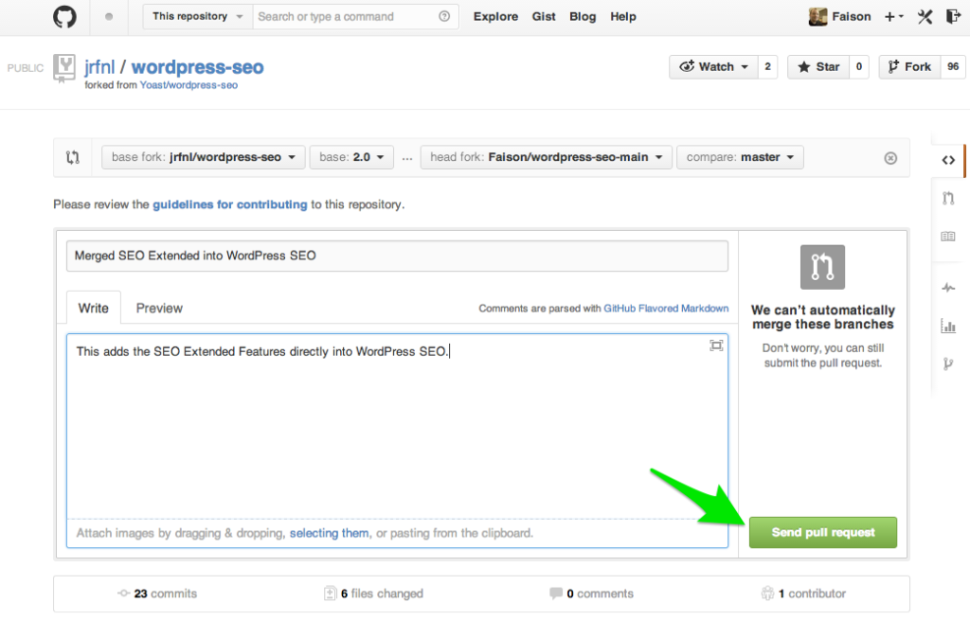This screenshot has width=970, height=620.
Task: Click the forked repository icon beside jrfnl
Action: pos(63,68)
